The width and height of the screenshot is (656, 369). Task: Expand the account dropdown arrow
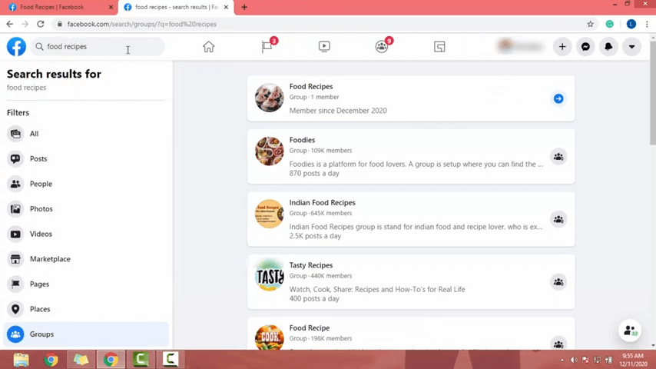point(631,46)
